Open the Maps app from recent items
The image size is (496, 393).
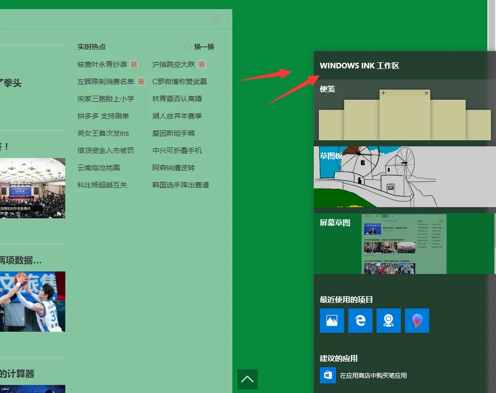click(x=388, y=320)
